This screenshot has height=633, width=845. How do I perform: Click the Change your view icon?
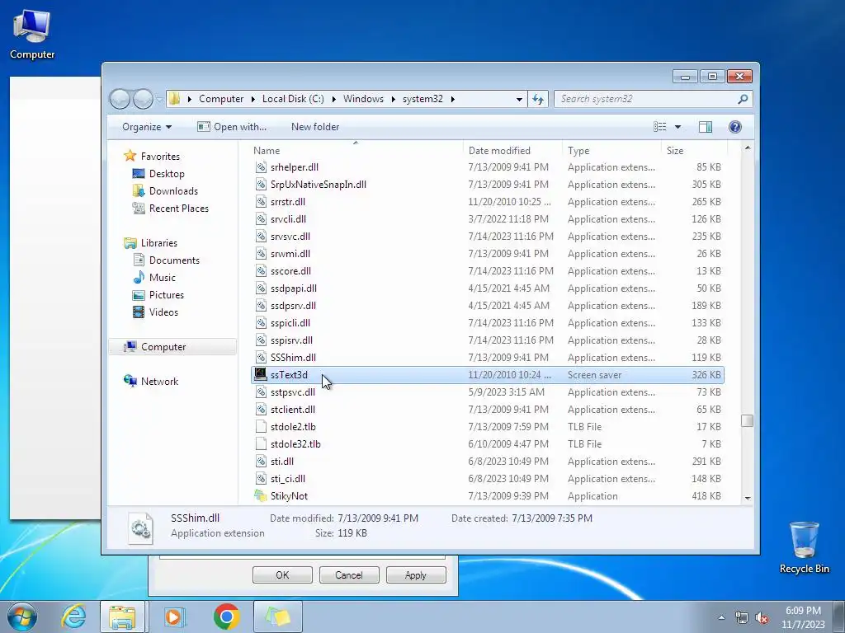[660, 127]
